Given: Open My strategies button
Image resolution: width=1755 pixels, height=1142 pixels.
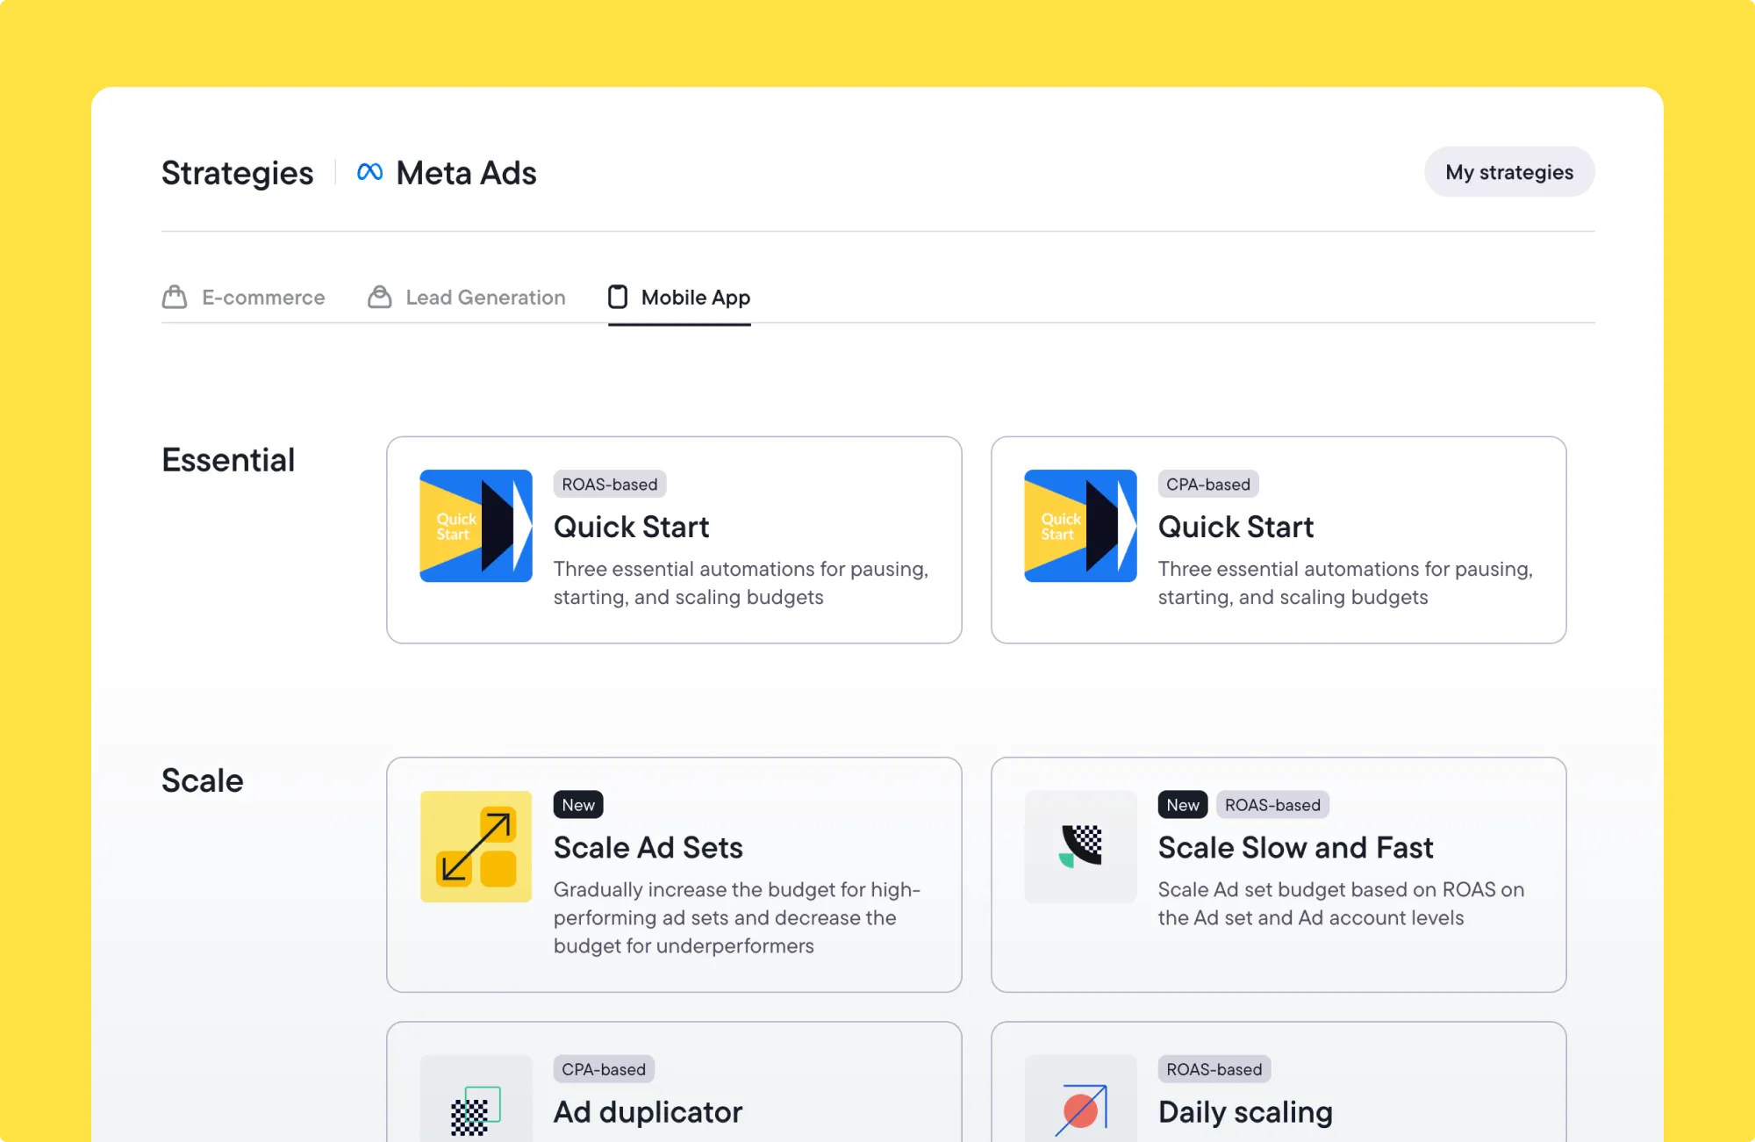Looking at the screenshot, I should click(1508, 172).
